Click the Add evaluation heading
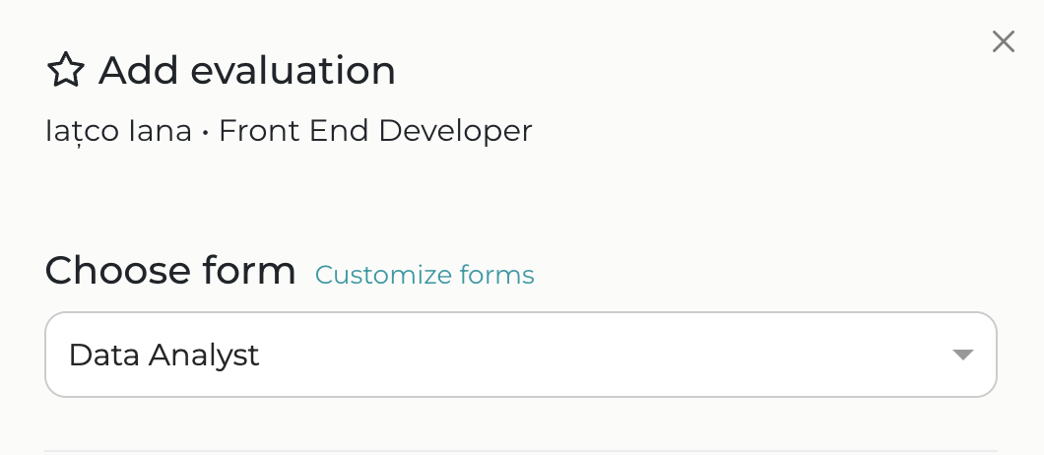The width and height of the screenshot is (1044, 455). click(x=246, y=71)
